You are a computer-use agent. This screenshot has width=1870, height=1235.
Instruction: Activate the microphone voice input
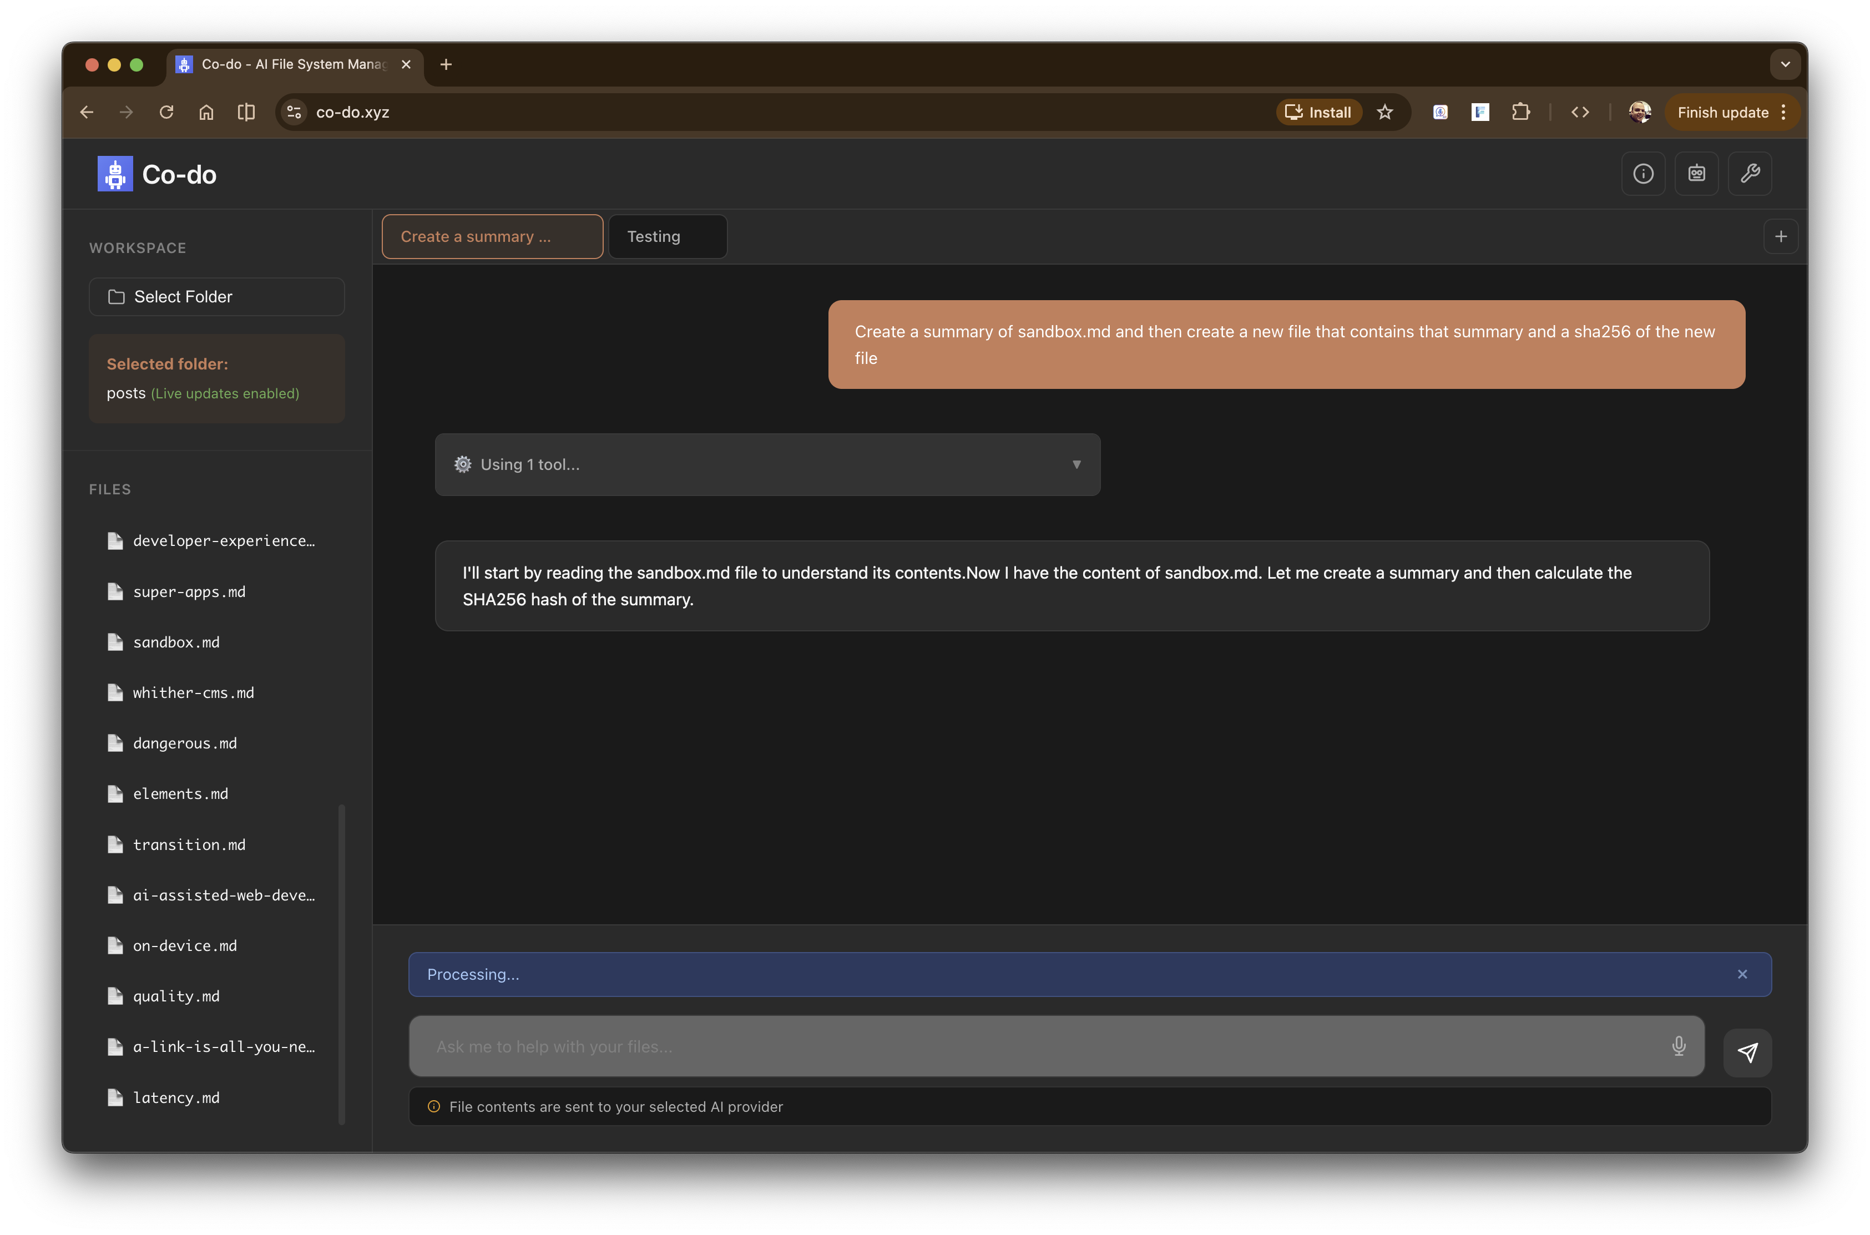coord(1679,1046)
